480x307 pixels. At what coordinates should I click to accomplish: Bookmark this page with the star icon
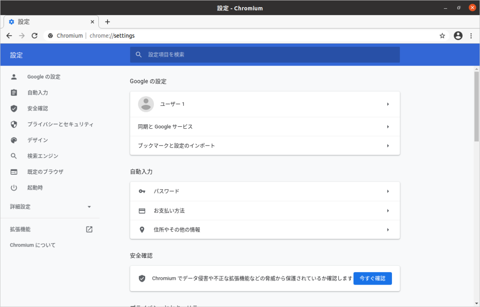[x=442, y=36]
